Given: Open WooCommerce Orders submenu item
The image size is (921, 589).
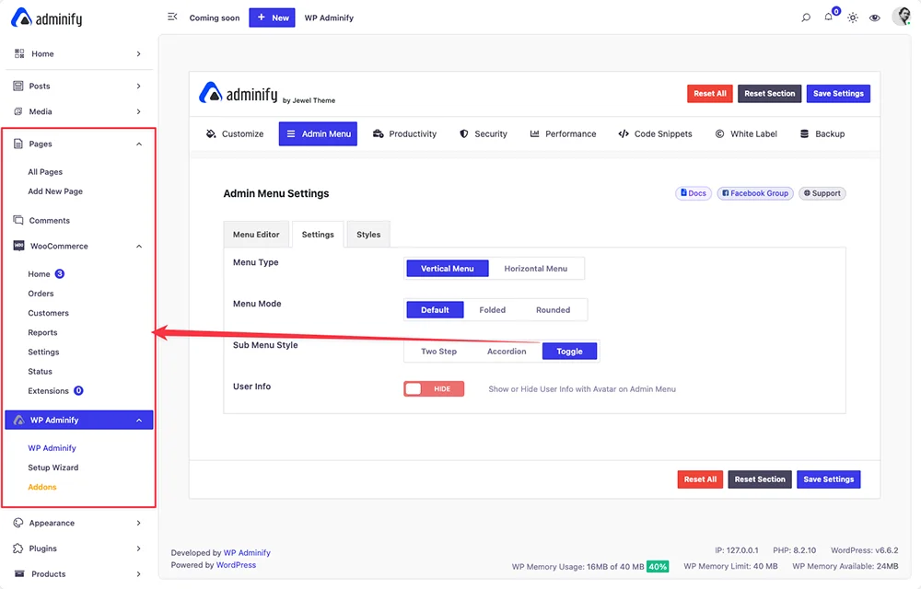Looking at the screenshot, I should coord(41,294).
